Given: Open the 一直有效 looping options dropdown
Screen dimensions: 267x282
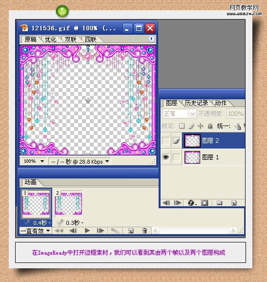Looking at the screenshot, I should pyautogui.click(x=36, y=231).
